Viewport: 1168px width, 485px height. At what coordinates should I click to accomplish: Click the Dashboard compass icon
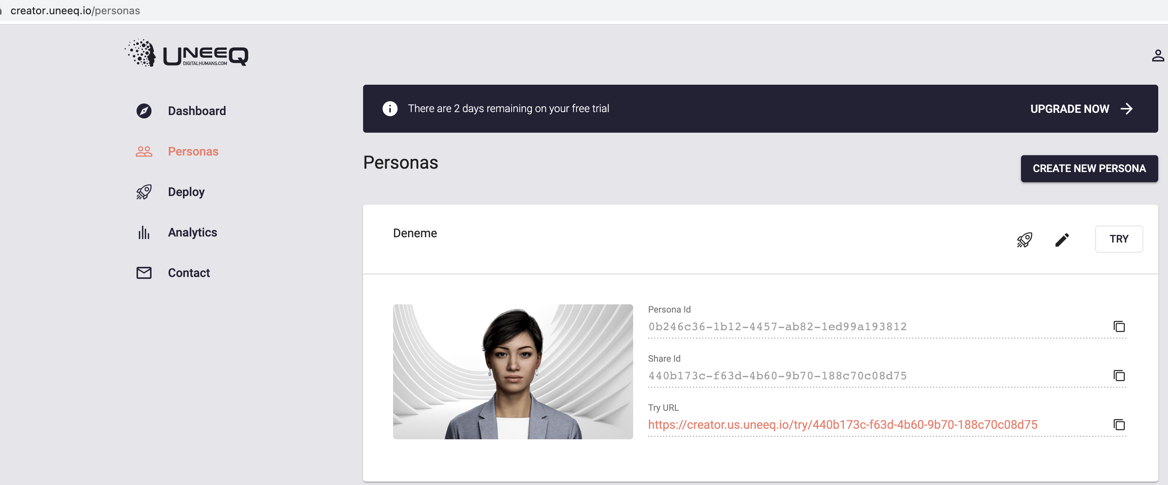(x=144, y=111)
